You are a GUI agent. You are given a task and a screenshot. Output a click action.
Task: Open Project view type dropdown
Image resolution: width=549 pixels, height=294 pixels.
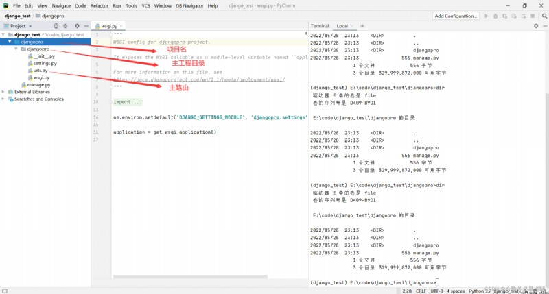coord(30,26)
